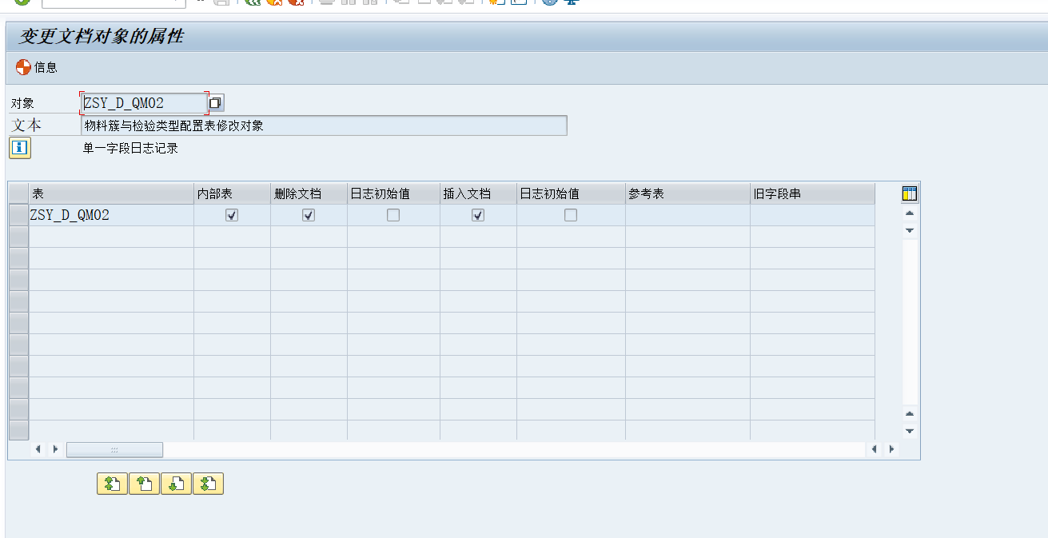Click the vertical scrollbar down arrow
This screenshot has width=1048, height=538.
click(909, 431)
